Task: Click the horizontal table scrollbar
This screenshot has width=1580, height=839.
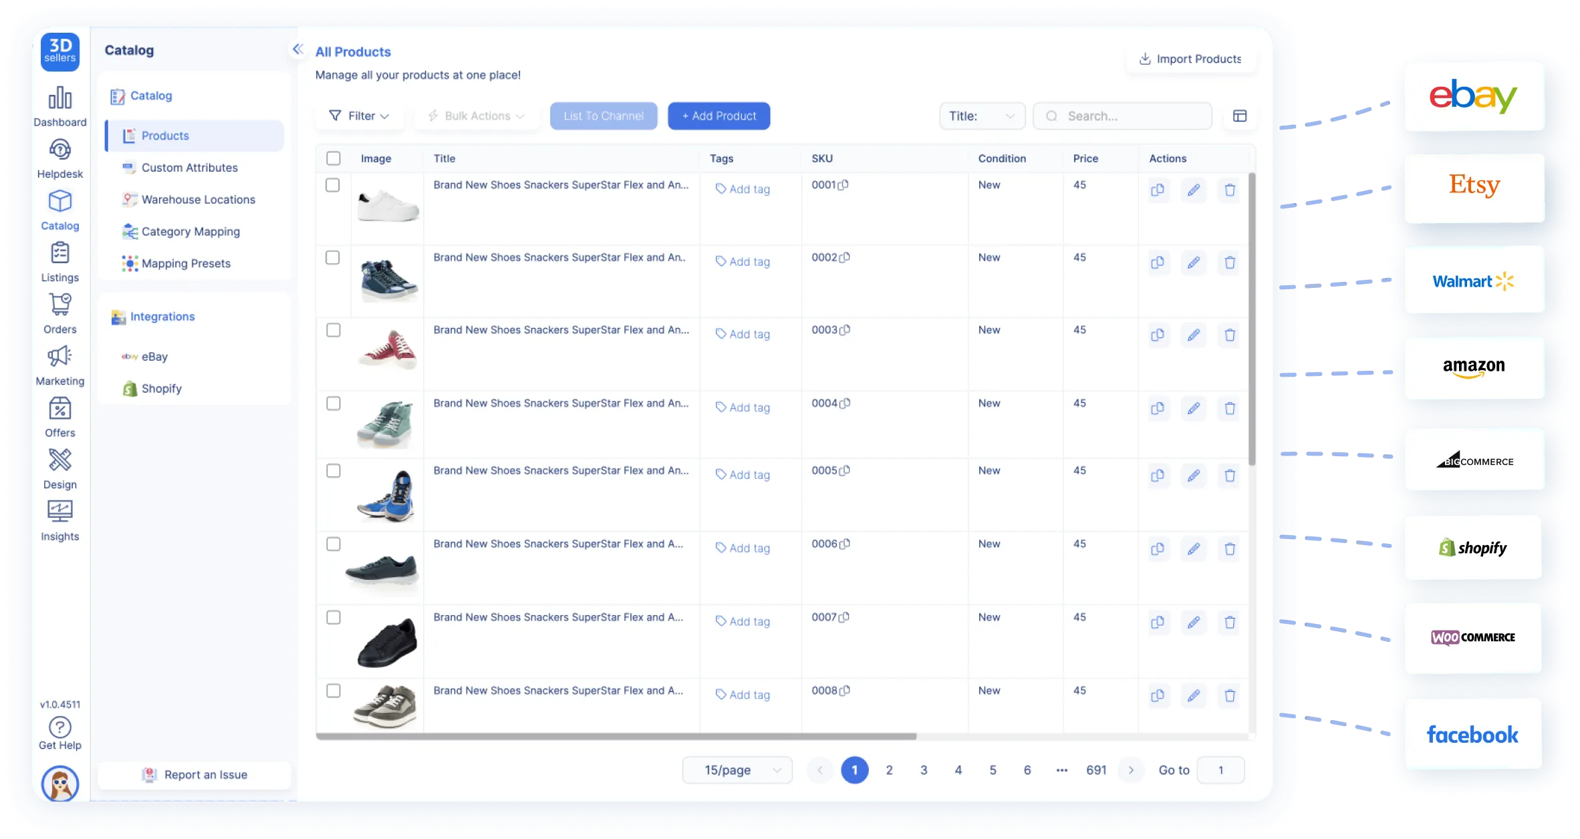Action: pos(616,736)
